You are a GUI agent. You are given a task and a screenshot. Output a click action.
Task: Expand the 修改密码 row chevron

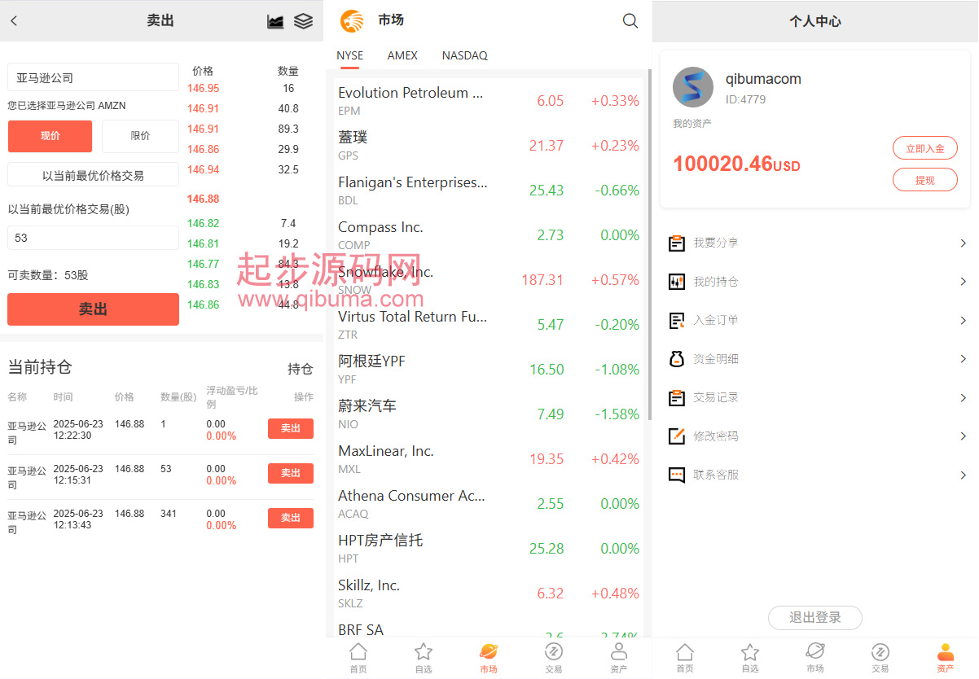pos(964,436)
